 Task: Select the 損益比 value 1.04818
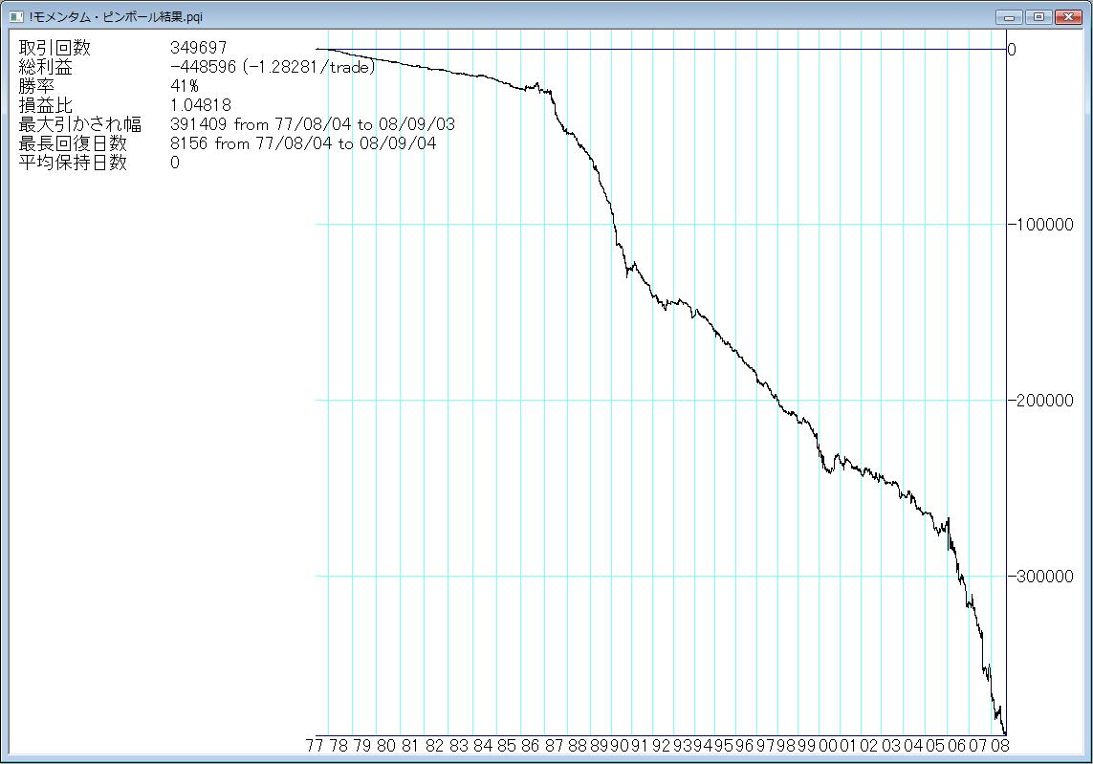(x=200, y=105)
